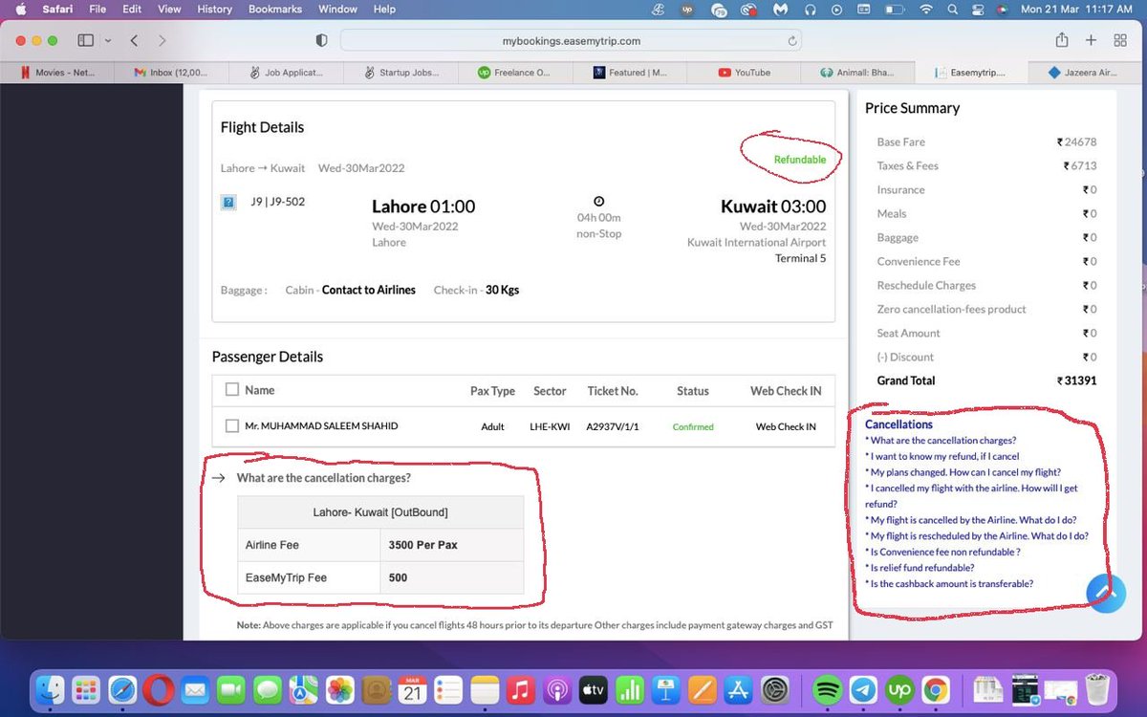Screen dimensions: 1147x717
Task: Click 'My plans changed' cancel flight link
Action: pos(963,472)
